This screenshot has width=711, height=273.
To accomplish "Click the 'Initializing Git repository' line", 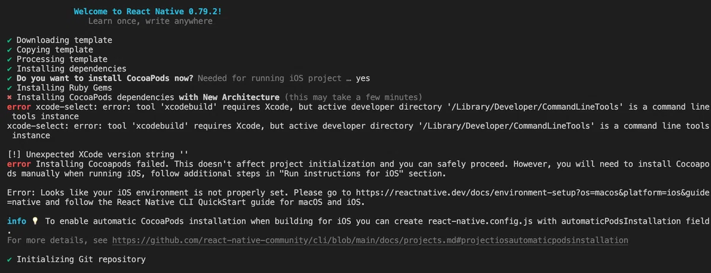I will [x=81, y=259].
